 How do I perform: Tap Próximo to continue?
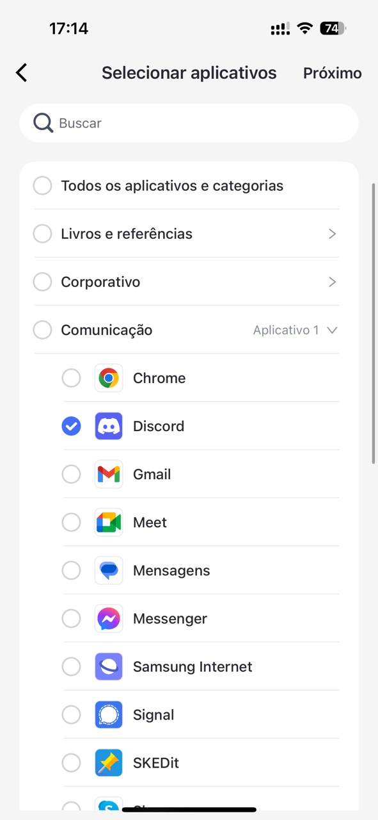coord(332,73)
